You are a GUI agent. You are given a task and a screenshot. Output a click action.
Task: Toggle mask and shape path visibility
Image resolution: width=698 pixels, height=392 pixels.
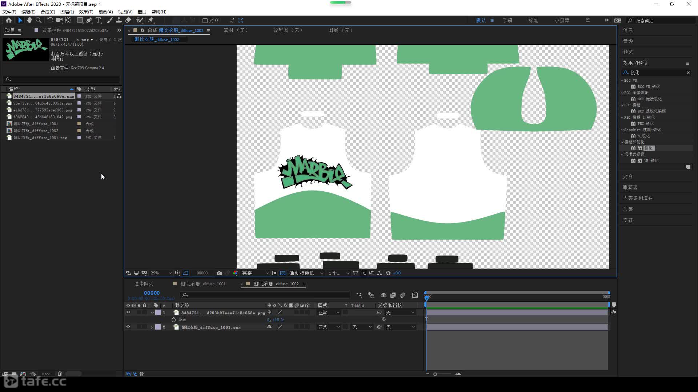pyautogui.click(x=186, y=273)
